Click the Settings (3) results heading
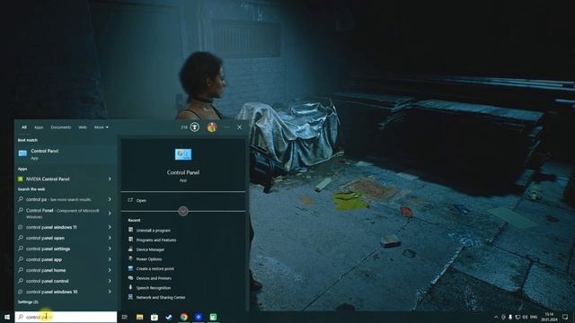The height and width of the screenshot is (323, 575). tap(28, 301)
